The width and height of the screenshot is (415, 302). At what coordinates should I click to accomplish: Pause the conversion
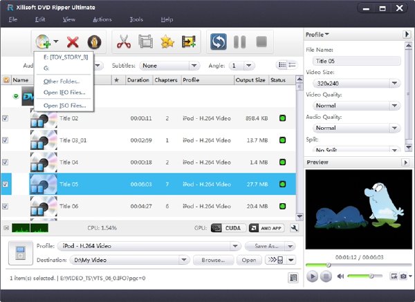pos(240,41)
